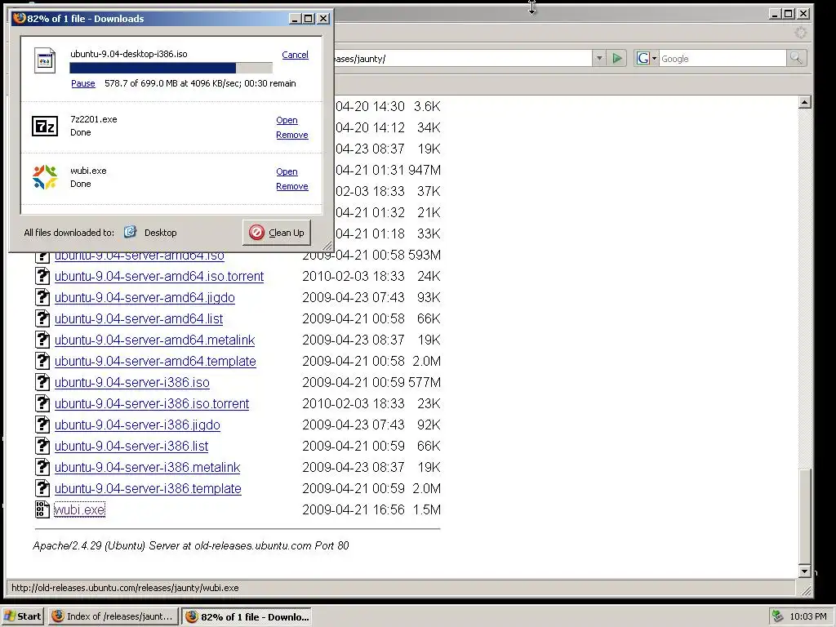Click the ISO download progress bar
Image resolution: width=836 pixels, height=627 pixels.
click(x=171, y=68)
